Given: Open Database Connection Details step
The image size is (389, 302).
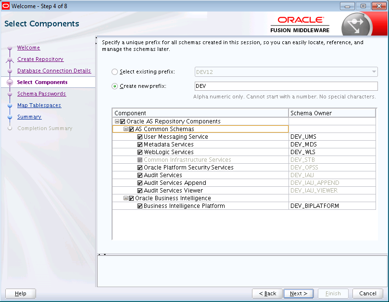Looking at the screenshot, I should pos(54,71).
